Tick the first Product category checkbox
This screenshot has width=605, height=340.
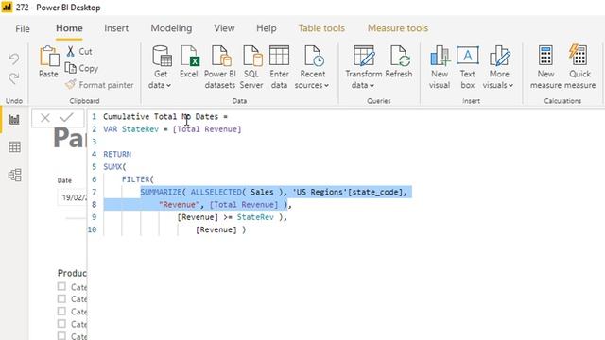tap(61, 286)
